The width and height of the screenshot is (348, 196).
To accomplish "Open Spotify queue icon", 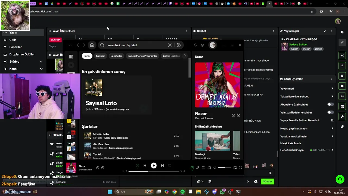I will tap(203, 168).
